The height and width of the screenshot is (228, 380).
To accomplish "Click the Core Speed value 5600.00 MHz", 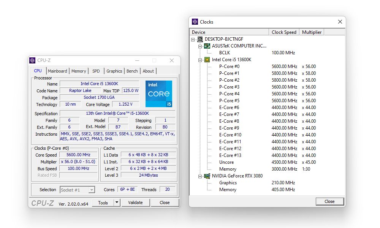I will pyautogui.click(x=79, y=155).
